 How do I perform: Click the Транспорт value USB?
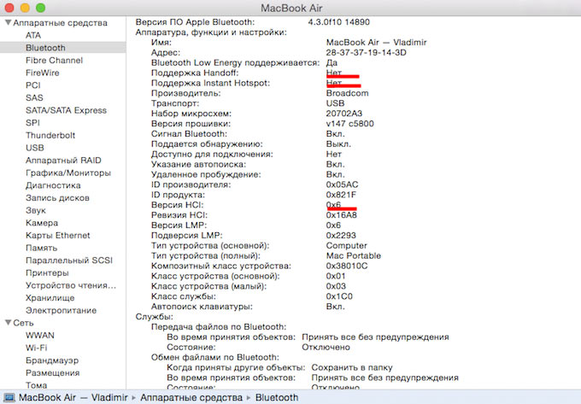pyautogui.click(x=335, y=103)
